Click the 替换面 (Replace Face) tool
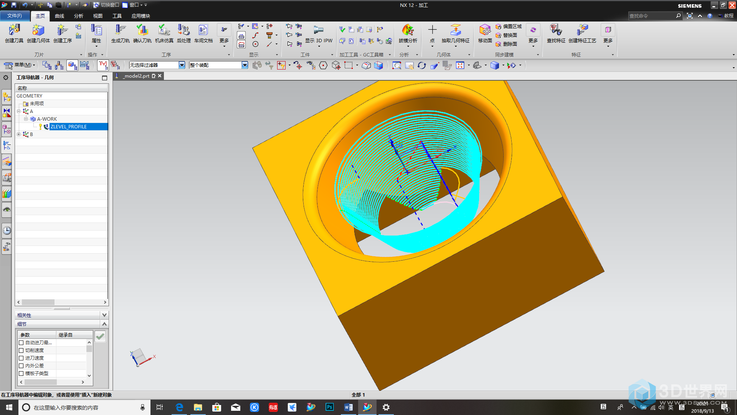 [506, 35]
